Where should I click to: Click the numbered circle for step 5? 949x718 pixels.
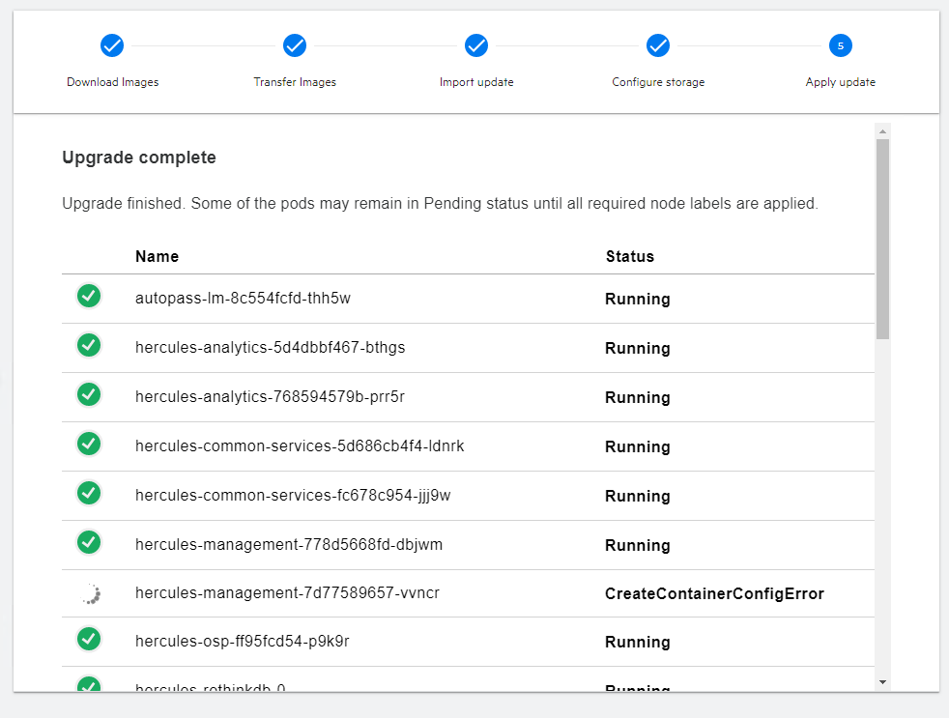click(840, 45)
